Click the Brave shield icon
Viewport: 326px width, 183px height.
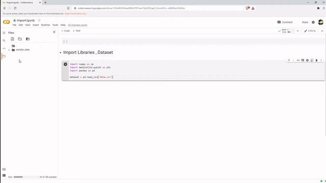point(248,8)
